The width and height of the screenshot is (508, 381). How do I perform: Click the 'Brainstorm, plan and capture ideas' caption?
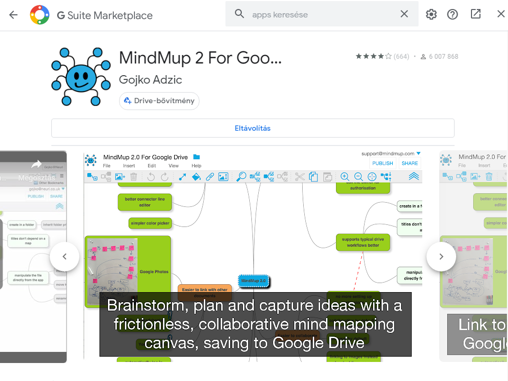click(255, 324)
